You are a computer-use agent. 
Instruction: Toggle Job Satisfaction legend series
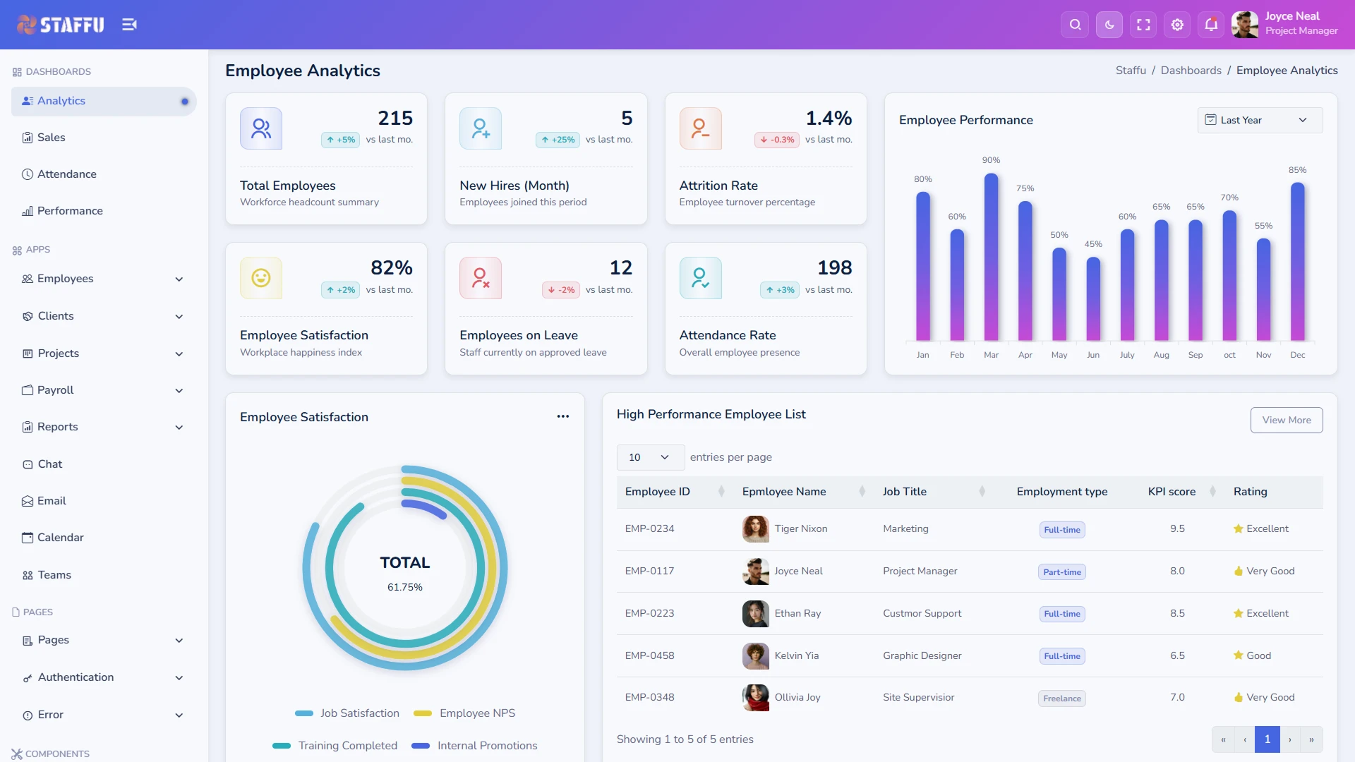pyautogui.click(x=347, y=713)
